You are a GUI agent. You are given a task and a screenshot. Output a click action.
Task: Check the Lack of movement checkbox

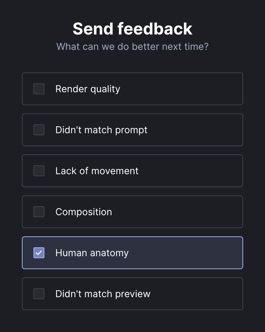point(39,171)
